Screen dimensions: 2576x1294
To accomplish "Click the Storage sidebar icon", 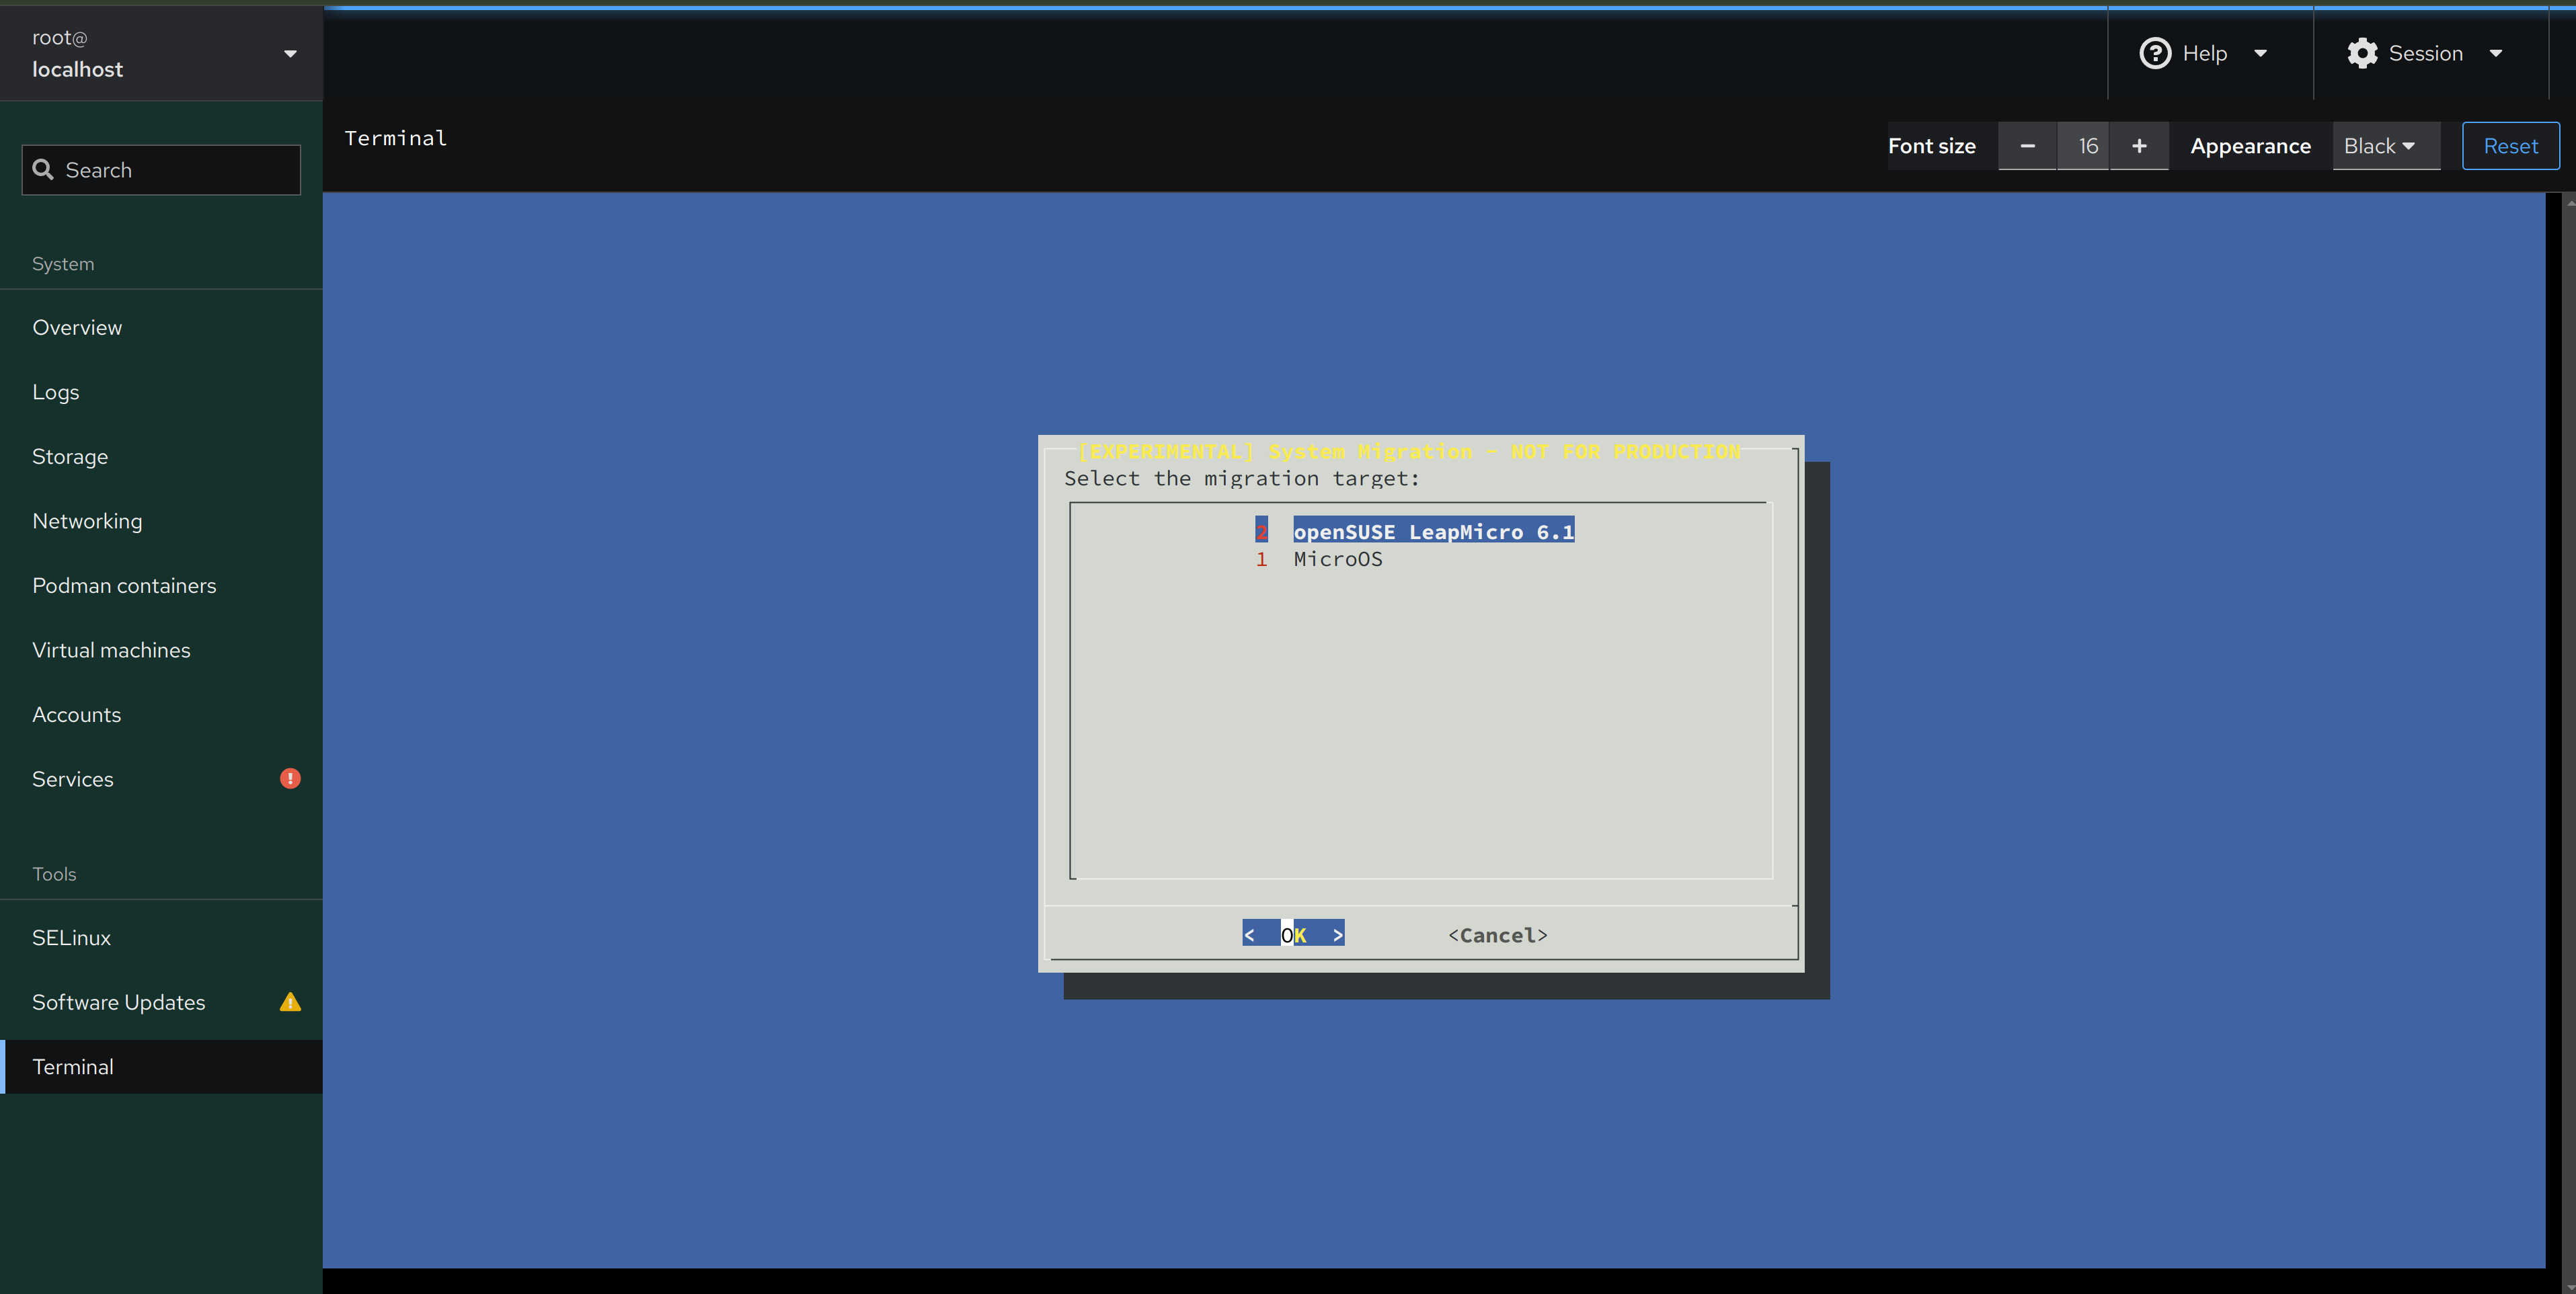I will (x=69, y=456).
